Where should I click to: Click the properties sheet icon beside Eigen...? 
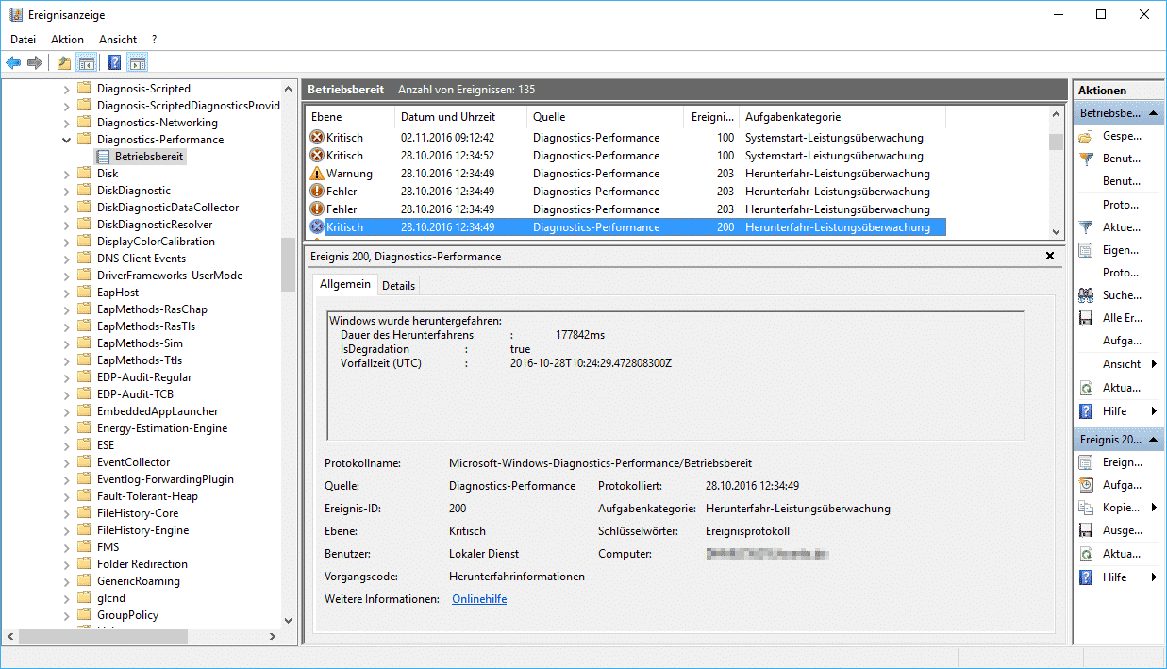pos(1086,250)
